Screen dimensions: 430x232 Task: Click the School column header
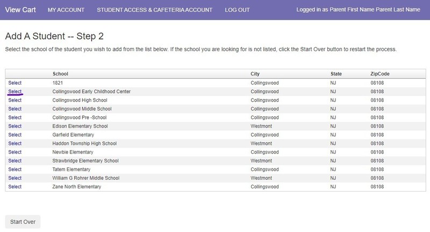pyautogui.click(x=60, y=74)
